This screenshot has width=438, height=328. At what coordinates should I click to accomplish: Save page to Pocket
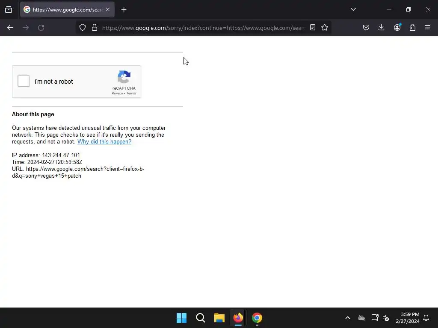(366, 27)
